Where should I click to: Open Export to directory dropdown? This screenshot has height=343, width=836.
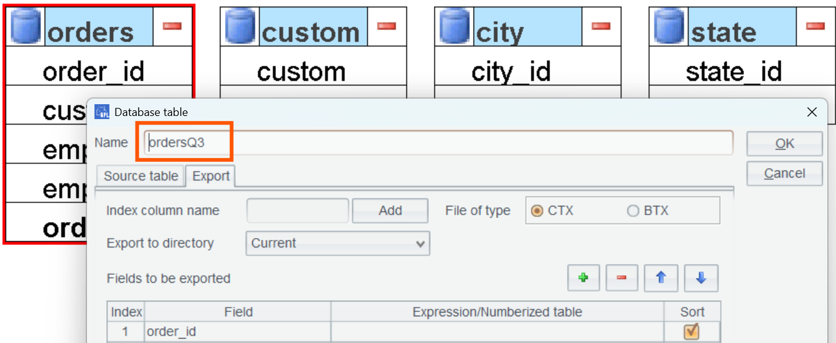coord(338,243)
